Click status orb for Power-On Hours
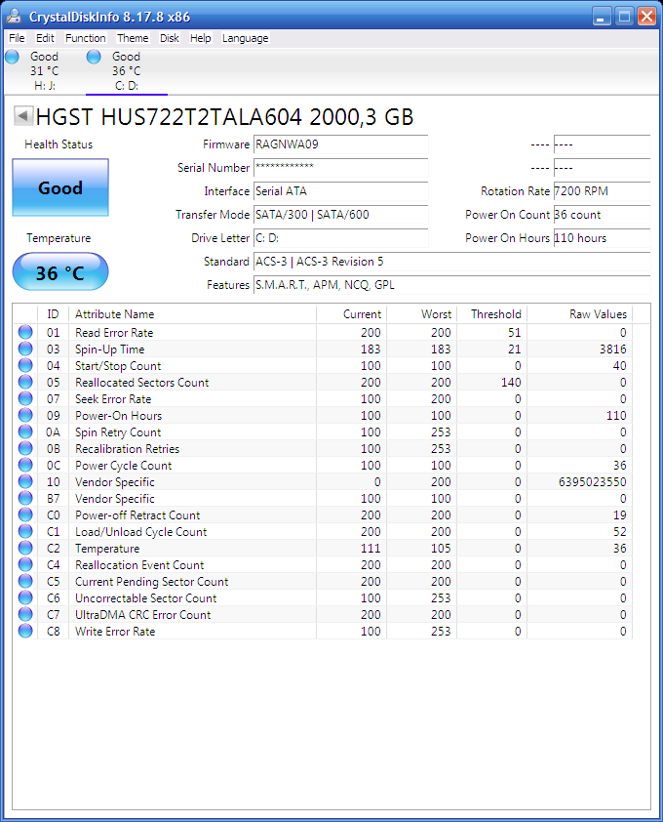The width and height of the screenshot is (663, 822). pos(25,415)
